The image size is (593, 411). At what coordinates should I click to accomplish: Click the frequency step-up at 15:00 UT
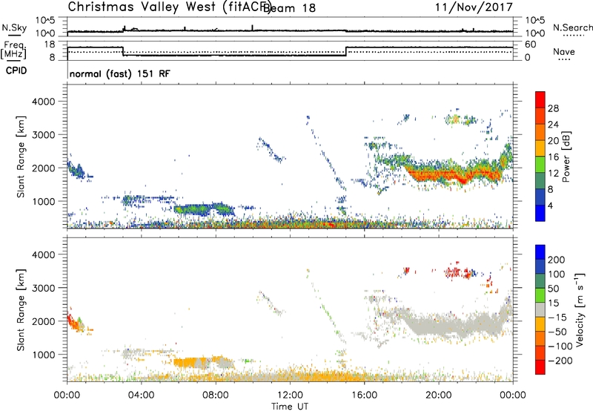[346, 51]
